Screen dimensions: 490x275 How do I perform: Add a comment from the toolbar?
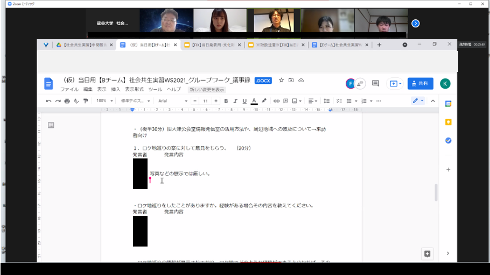285,101
